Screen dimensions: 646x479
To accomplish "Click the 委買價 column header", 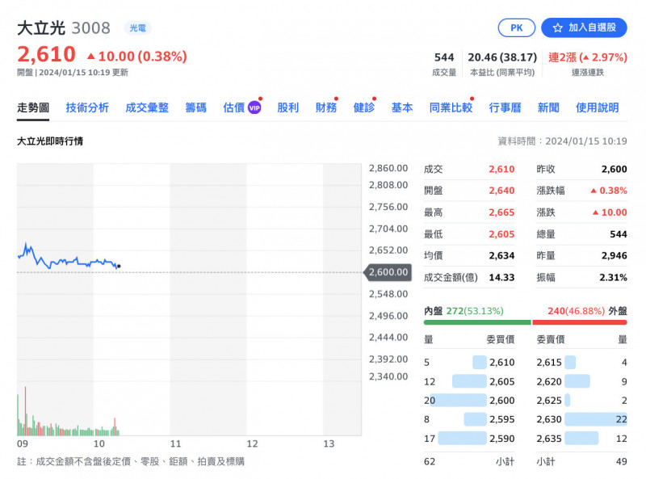I will click(x=501, y=340).
